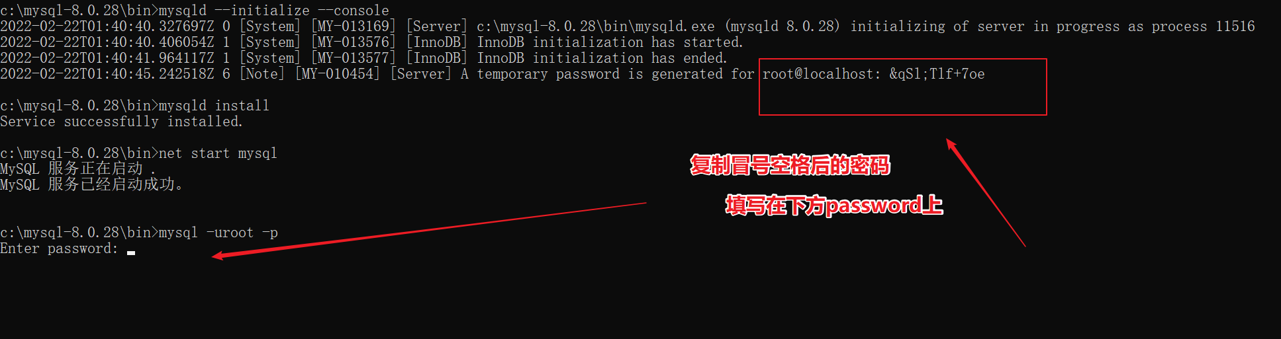Click the 'mysqld install' command line
Screen dimensions: 1281x339
coord(214,106)
